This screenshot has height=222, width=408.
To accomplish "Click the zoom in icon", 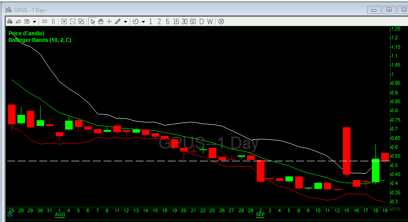I will tap(64, 21).
